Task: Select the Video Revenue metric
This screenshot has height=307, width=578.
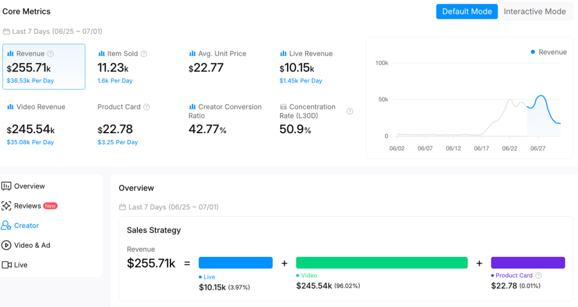Action: click(36, 124)
